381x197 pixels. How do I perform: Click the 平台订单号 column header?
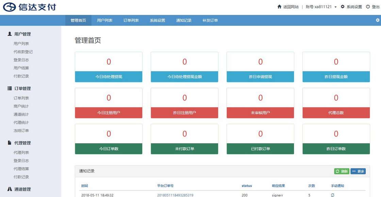165,186
